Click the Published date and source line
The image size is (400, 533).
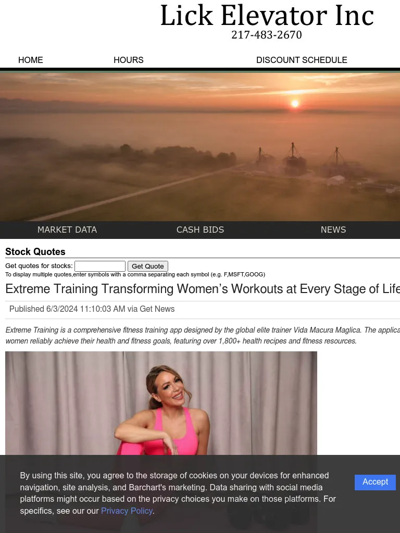point(92,309)
